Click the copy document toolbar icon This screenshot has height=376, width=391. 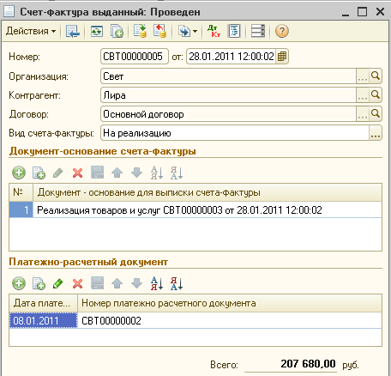pos(117,31)
